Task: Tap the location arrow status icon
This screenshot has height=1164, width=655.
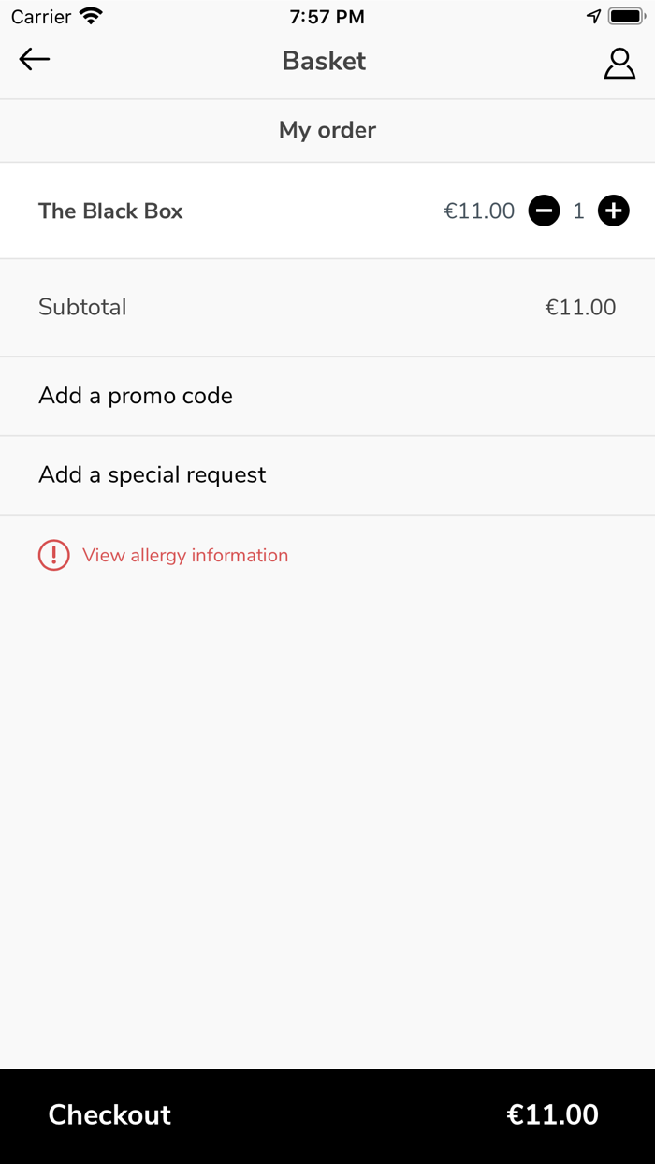Action: 593,16
